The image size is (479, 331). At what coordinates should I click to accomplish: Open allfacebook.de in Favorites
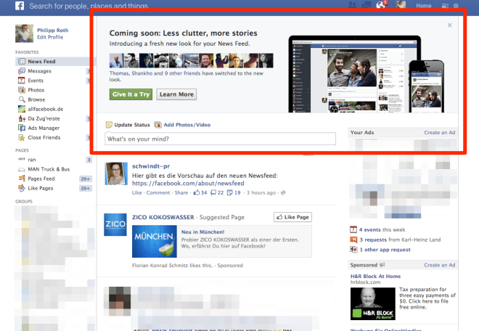pos(45,109)
